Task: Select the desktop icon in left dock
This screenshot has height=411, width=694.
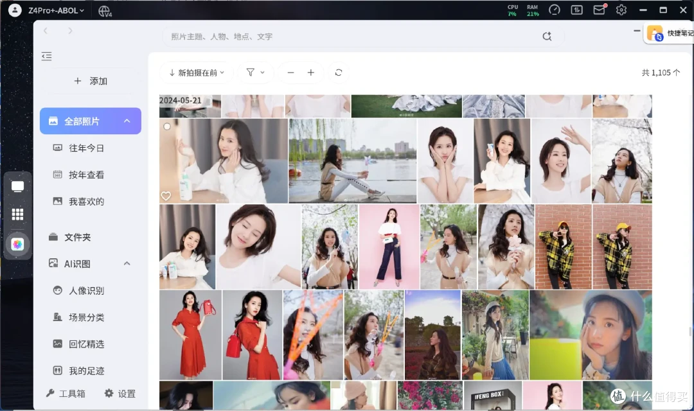Action: click(x=18, y=187)
